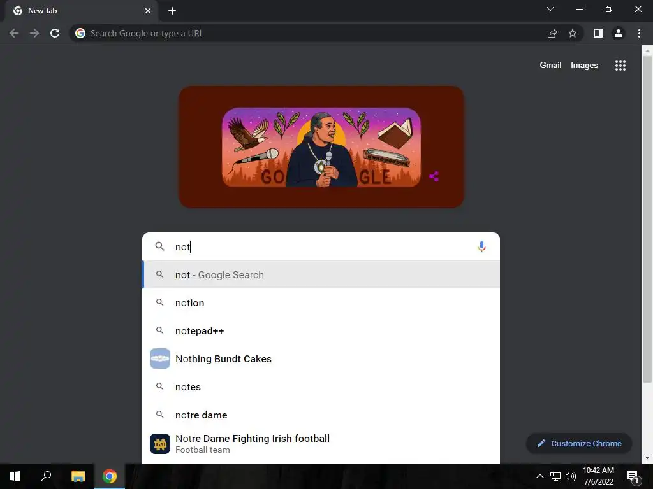Choose the 'notion' suggestion
This screenshot has width=653, height=489.
321,302
